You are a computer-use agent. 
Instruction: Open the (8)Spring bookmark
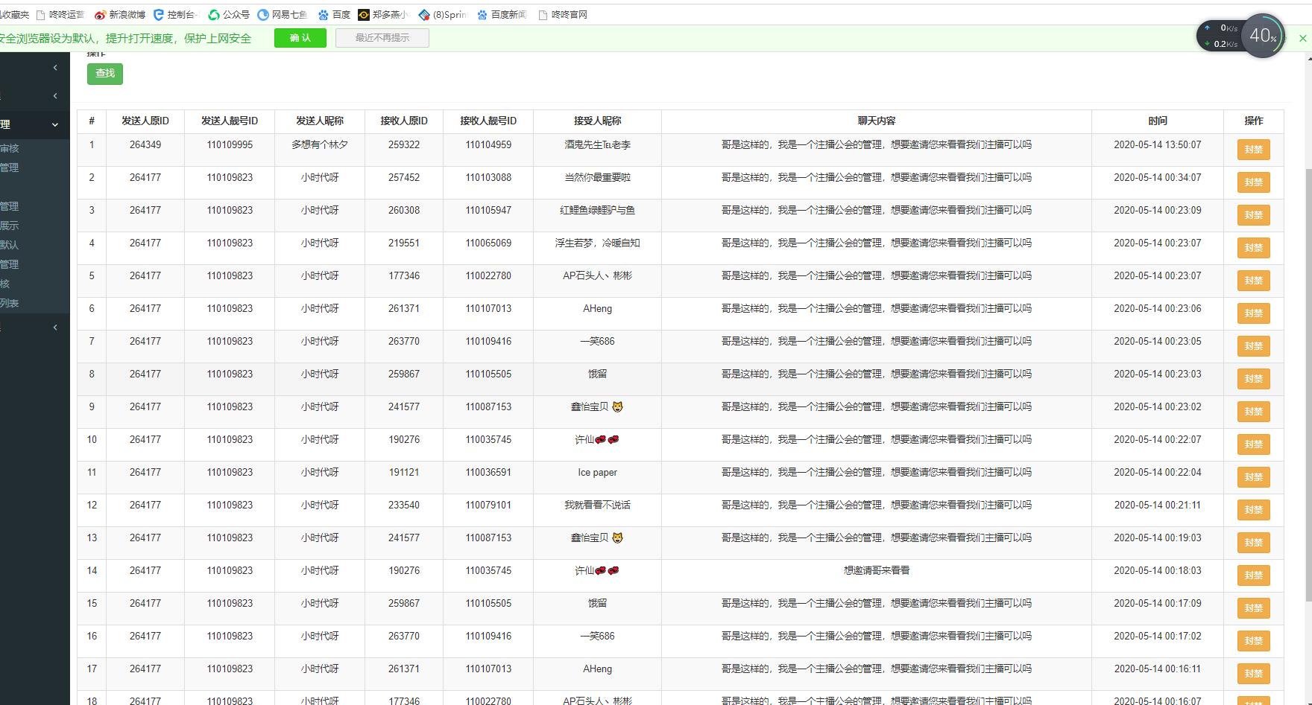coord(443,15)
